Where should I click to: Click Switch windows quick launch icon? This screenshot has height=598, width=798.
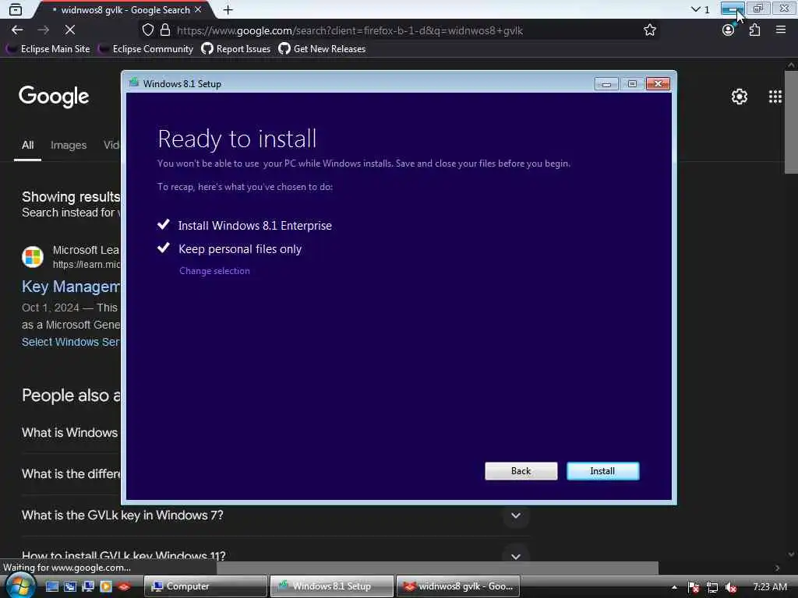[69, 586]
